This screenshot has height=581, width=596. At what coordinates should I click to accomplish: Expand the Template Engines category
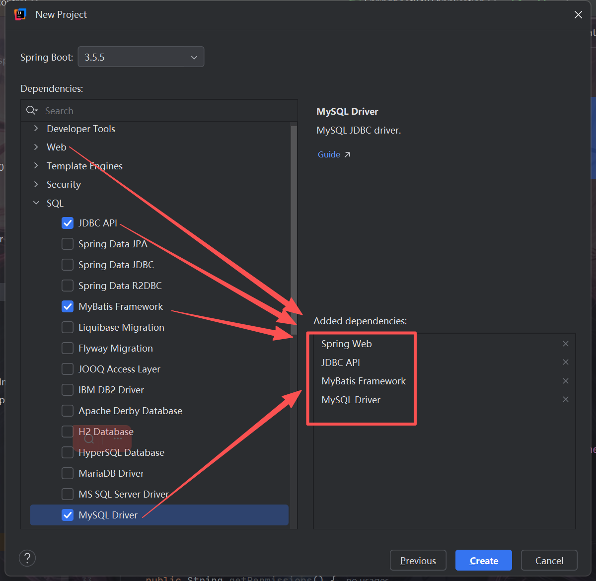(x=36, y=166)
